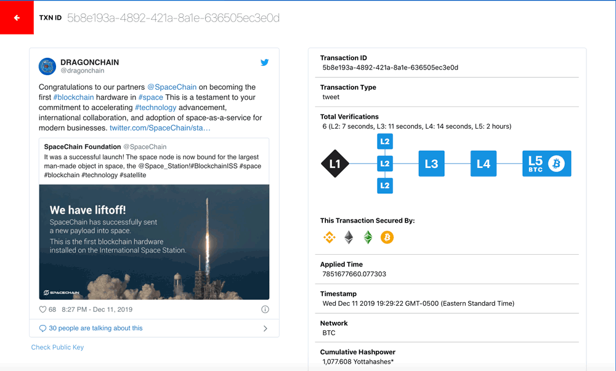The height and width of the screenshot is (371, 616).
Task: Click 1,077.608 Yottahashes value
Action: point(358,362)
